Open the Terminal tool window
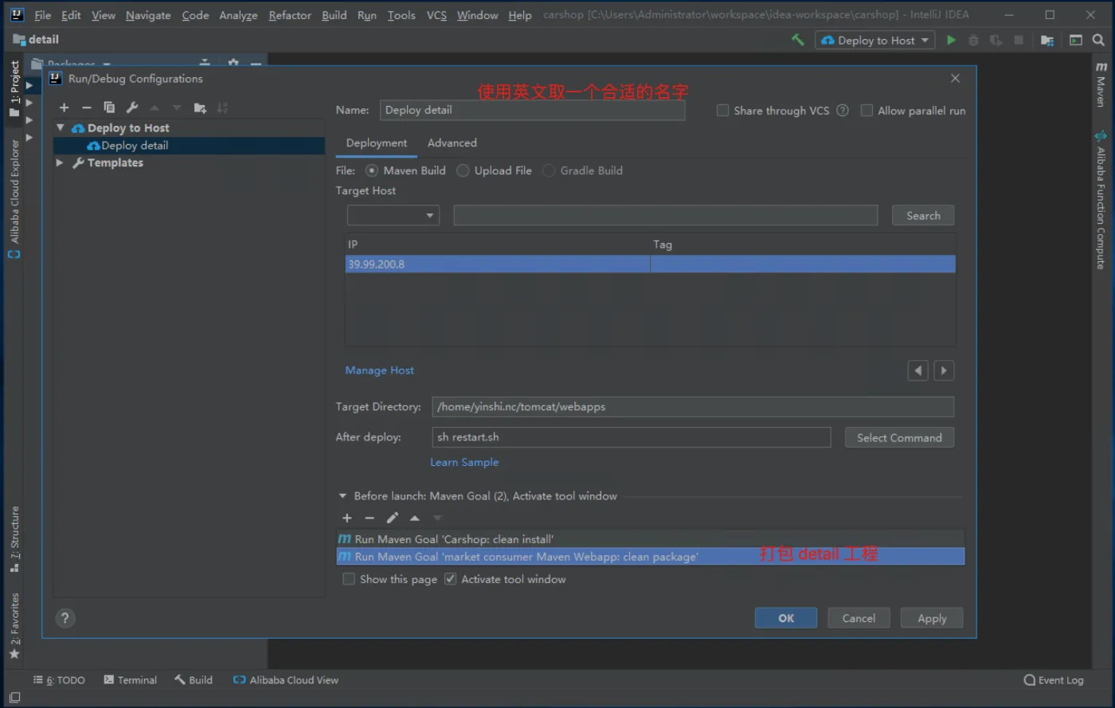This screenshot has height=708, width=1115. click(x=131, y=680)
